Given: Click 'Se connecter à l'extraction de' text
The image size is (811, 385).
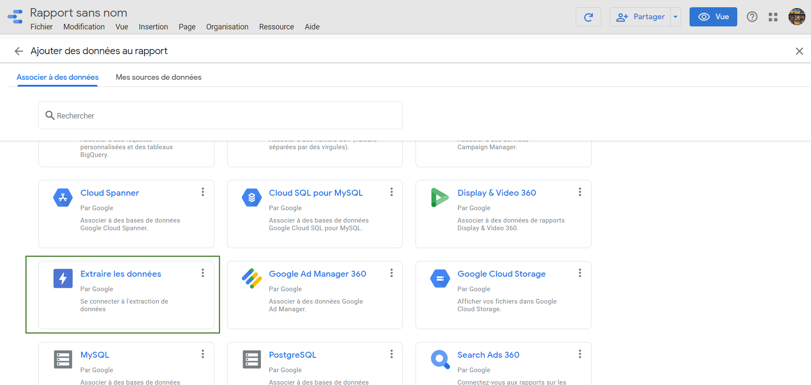Looking at the screenshot, I should coord(124,301).
